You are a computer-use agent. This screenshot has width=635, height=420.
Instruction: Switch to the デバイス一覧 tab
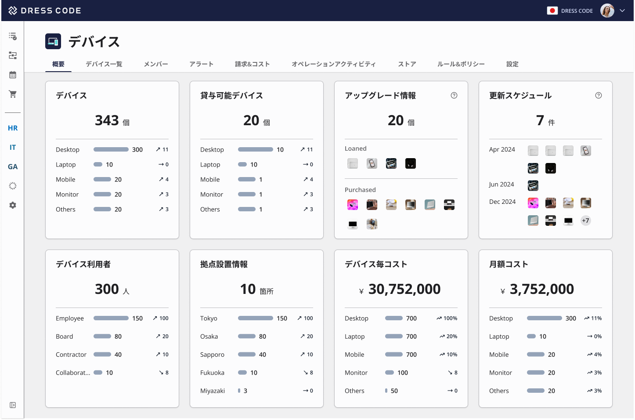(104, 64)
